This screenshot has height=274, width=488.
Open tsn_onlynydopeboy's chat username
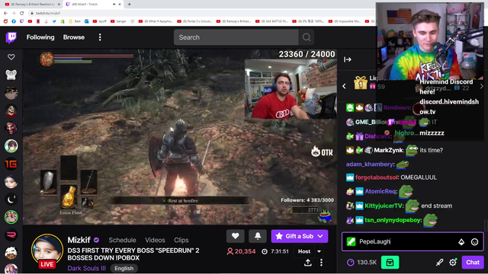coord(393,220)
